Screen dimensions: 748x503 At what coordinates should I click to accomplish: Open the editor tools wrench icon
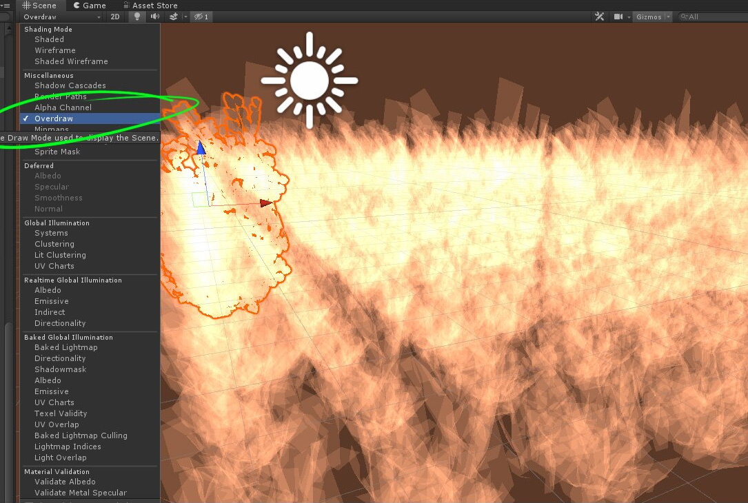pyautogui.click(x=598, y=16)
